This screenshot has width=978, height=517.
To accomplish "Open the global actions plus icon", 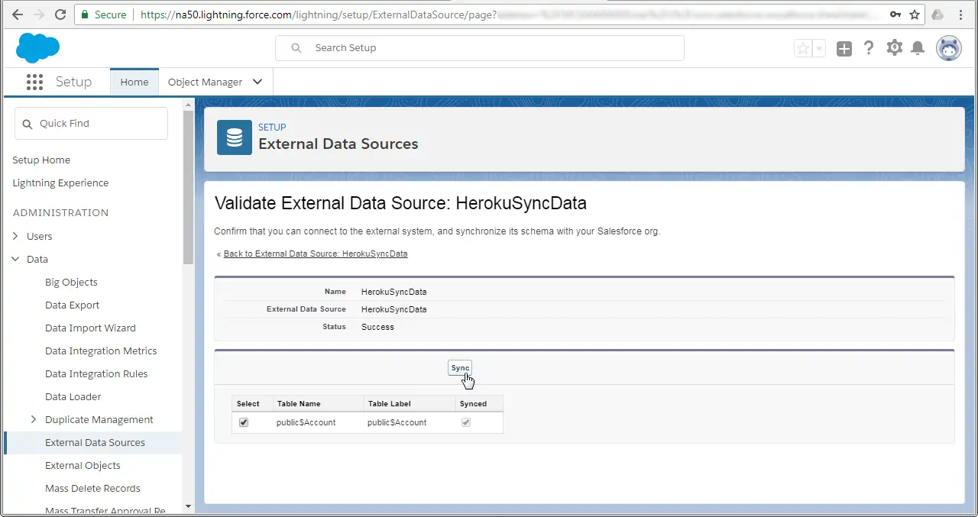I will click(x=844, y=48).
